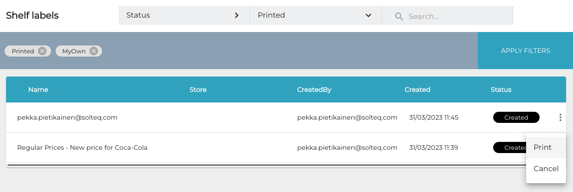Remove the Printed filter chip
Image resolution: width=573 pixels, height=192 pixels.
tap(42, 51)
